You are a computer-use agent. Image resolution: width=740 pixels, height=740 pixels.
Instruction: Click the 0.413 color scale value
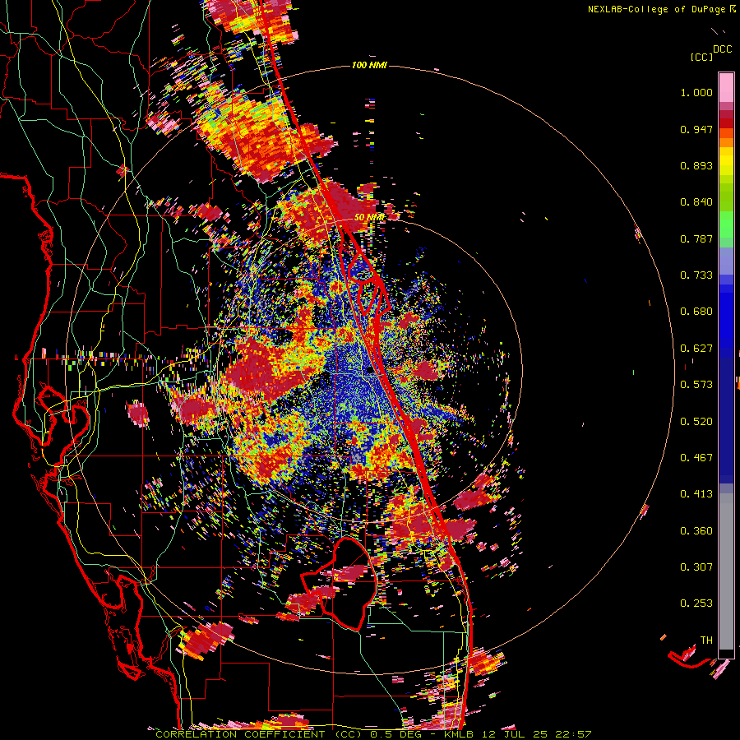696,494
